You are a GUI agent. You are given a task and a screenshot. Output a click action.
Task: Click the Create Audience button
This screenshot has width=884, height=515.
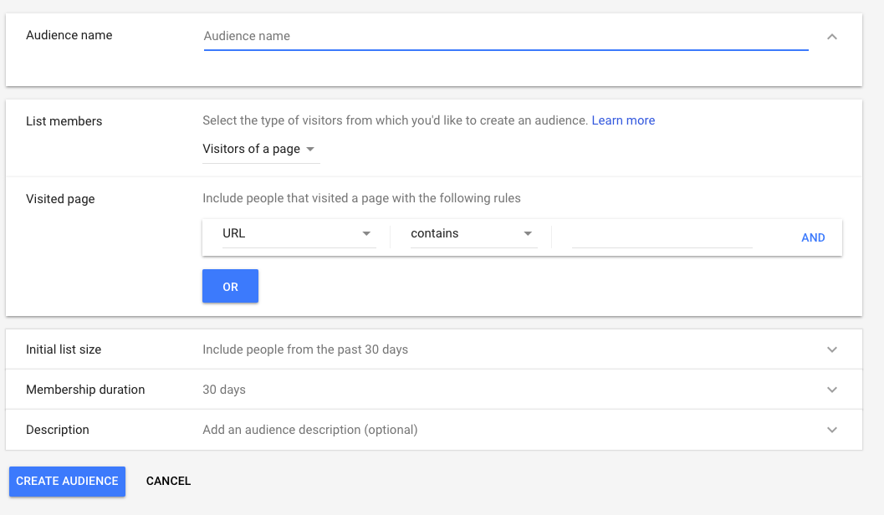coord(67,482)
